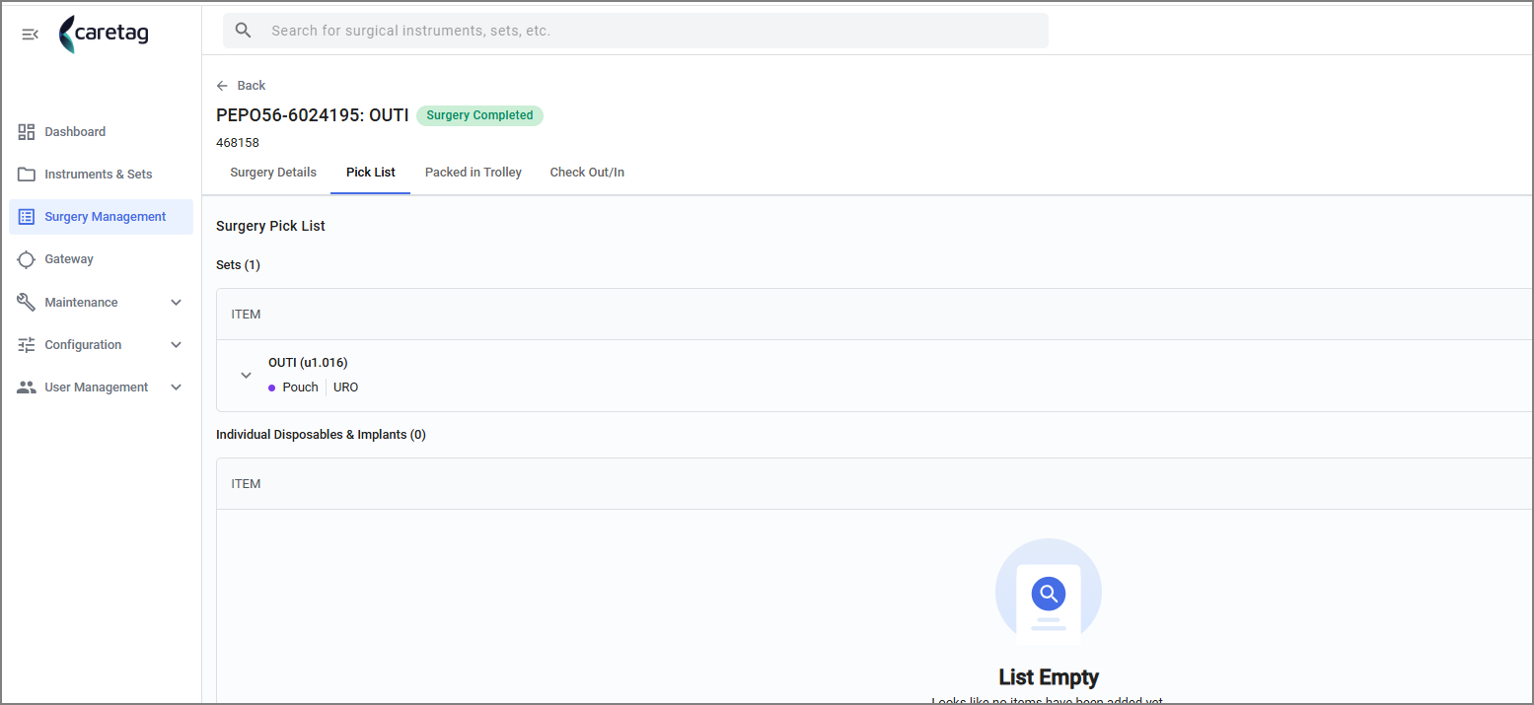
Task: Click the search magnifier icon
Action: click(x=244, y=31)
